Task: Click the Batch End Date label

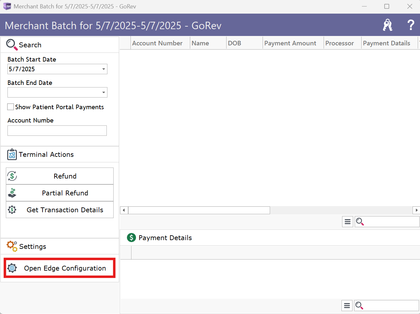Action: click(30, 83)
